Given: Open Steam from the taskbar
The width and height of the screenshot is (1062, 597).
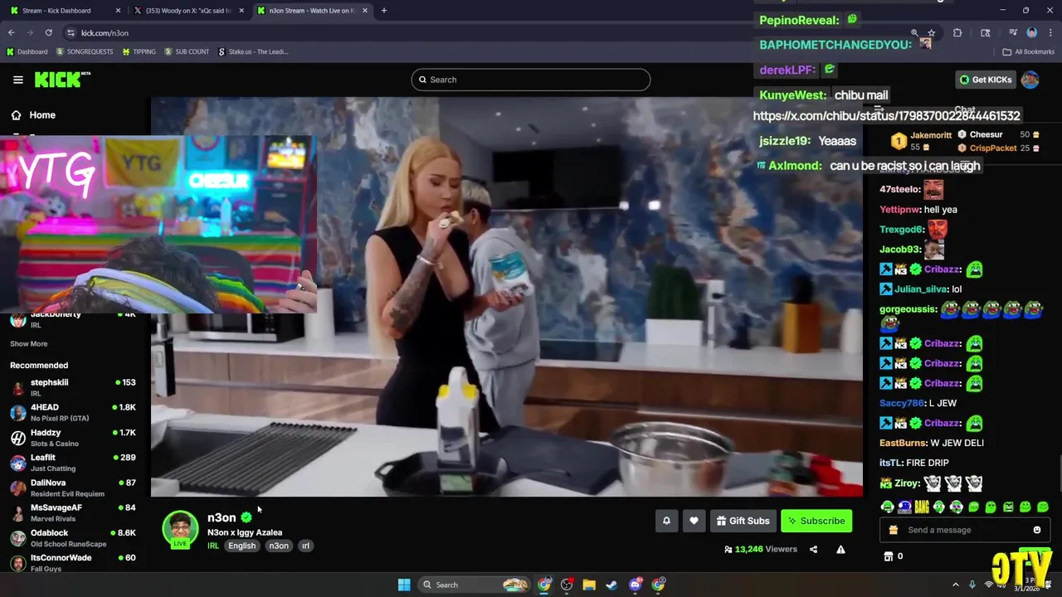Looking at the screenshot, I should 611,585.
